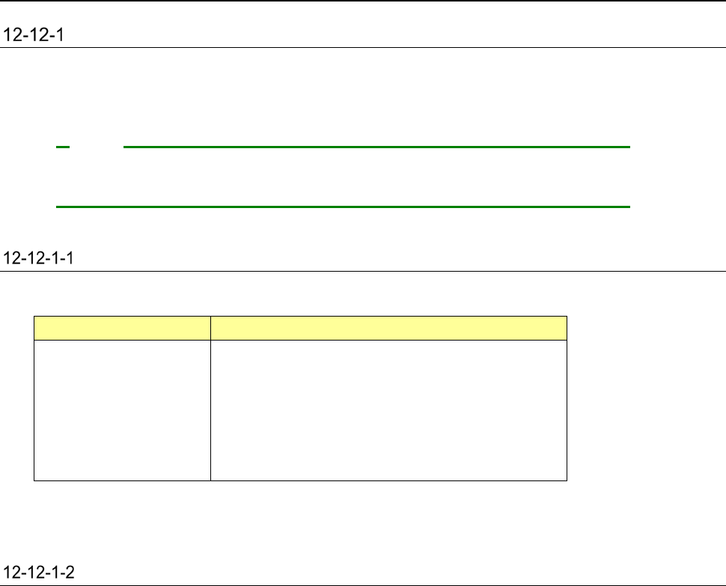Select the left yellow table header cell
The width and height of the screenshot is (726, 586).
coord(122,329)
